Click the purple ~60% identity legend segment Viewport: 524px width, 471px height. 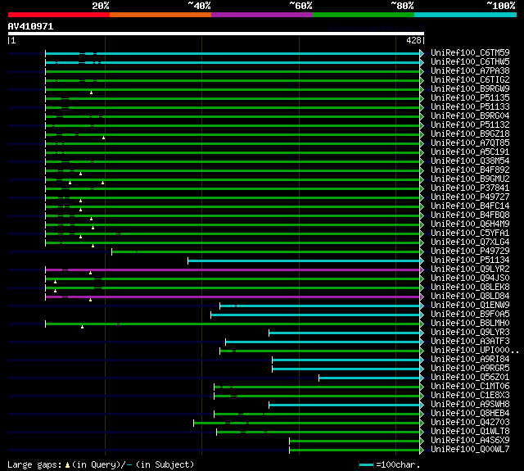262,15
